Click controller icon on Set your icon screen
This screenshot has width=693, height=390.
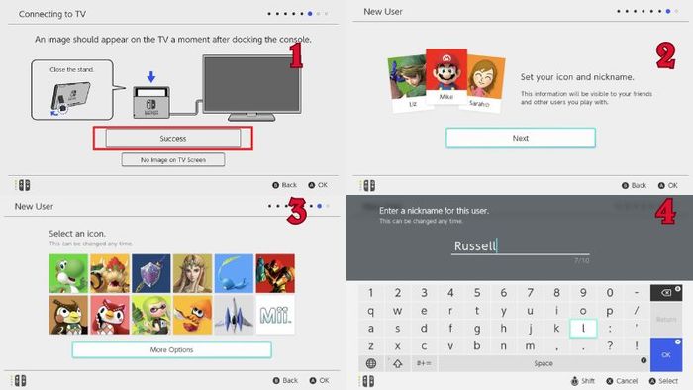[367, 185]
